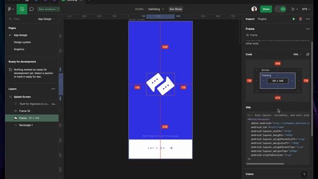The width and height of the screenshot is (318, 179).
Task: Open the user avatar menu
Action: point(254,9)
